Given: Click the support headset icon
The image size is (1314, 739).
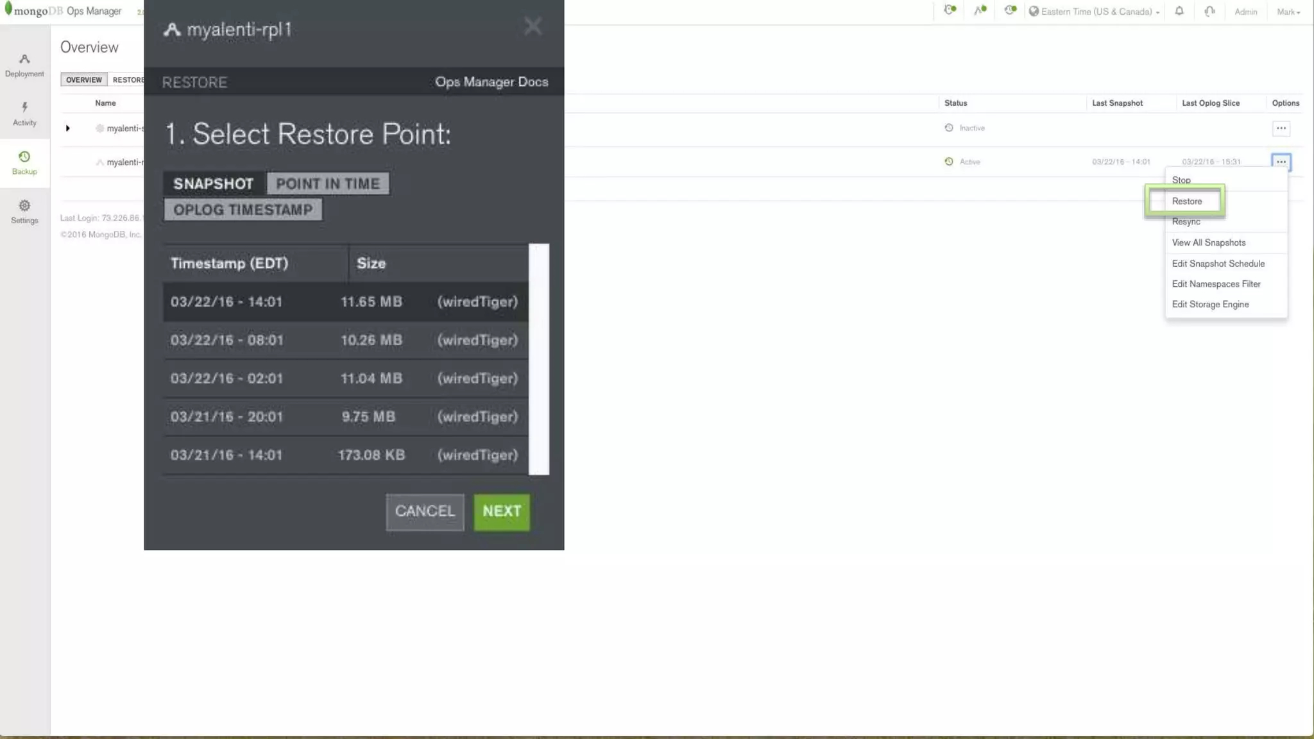Looking at the screenshot, I should pyautogui.click(x=1209, y=11).
